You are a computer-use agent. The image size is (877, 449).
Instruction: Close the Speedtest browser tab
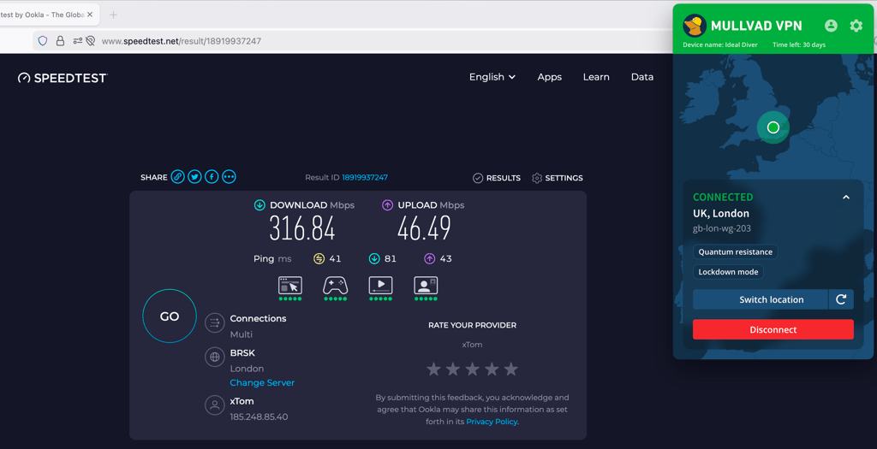pyautogui.click(x=89, y=15)
